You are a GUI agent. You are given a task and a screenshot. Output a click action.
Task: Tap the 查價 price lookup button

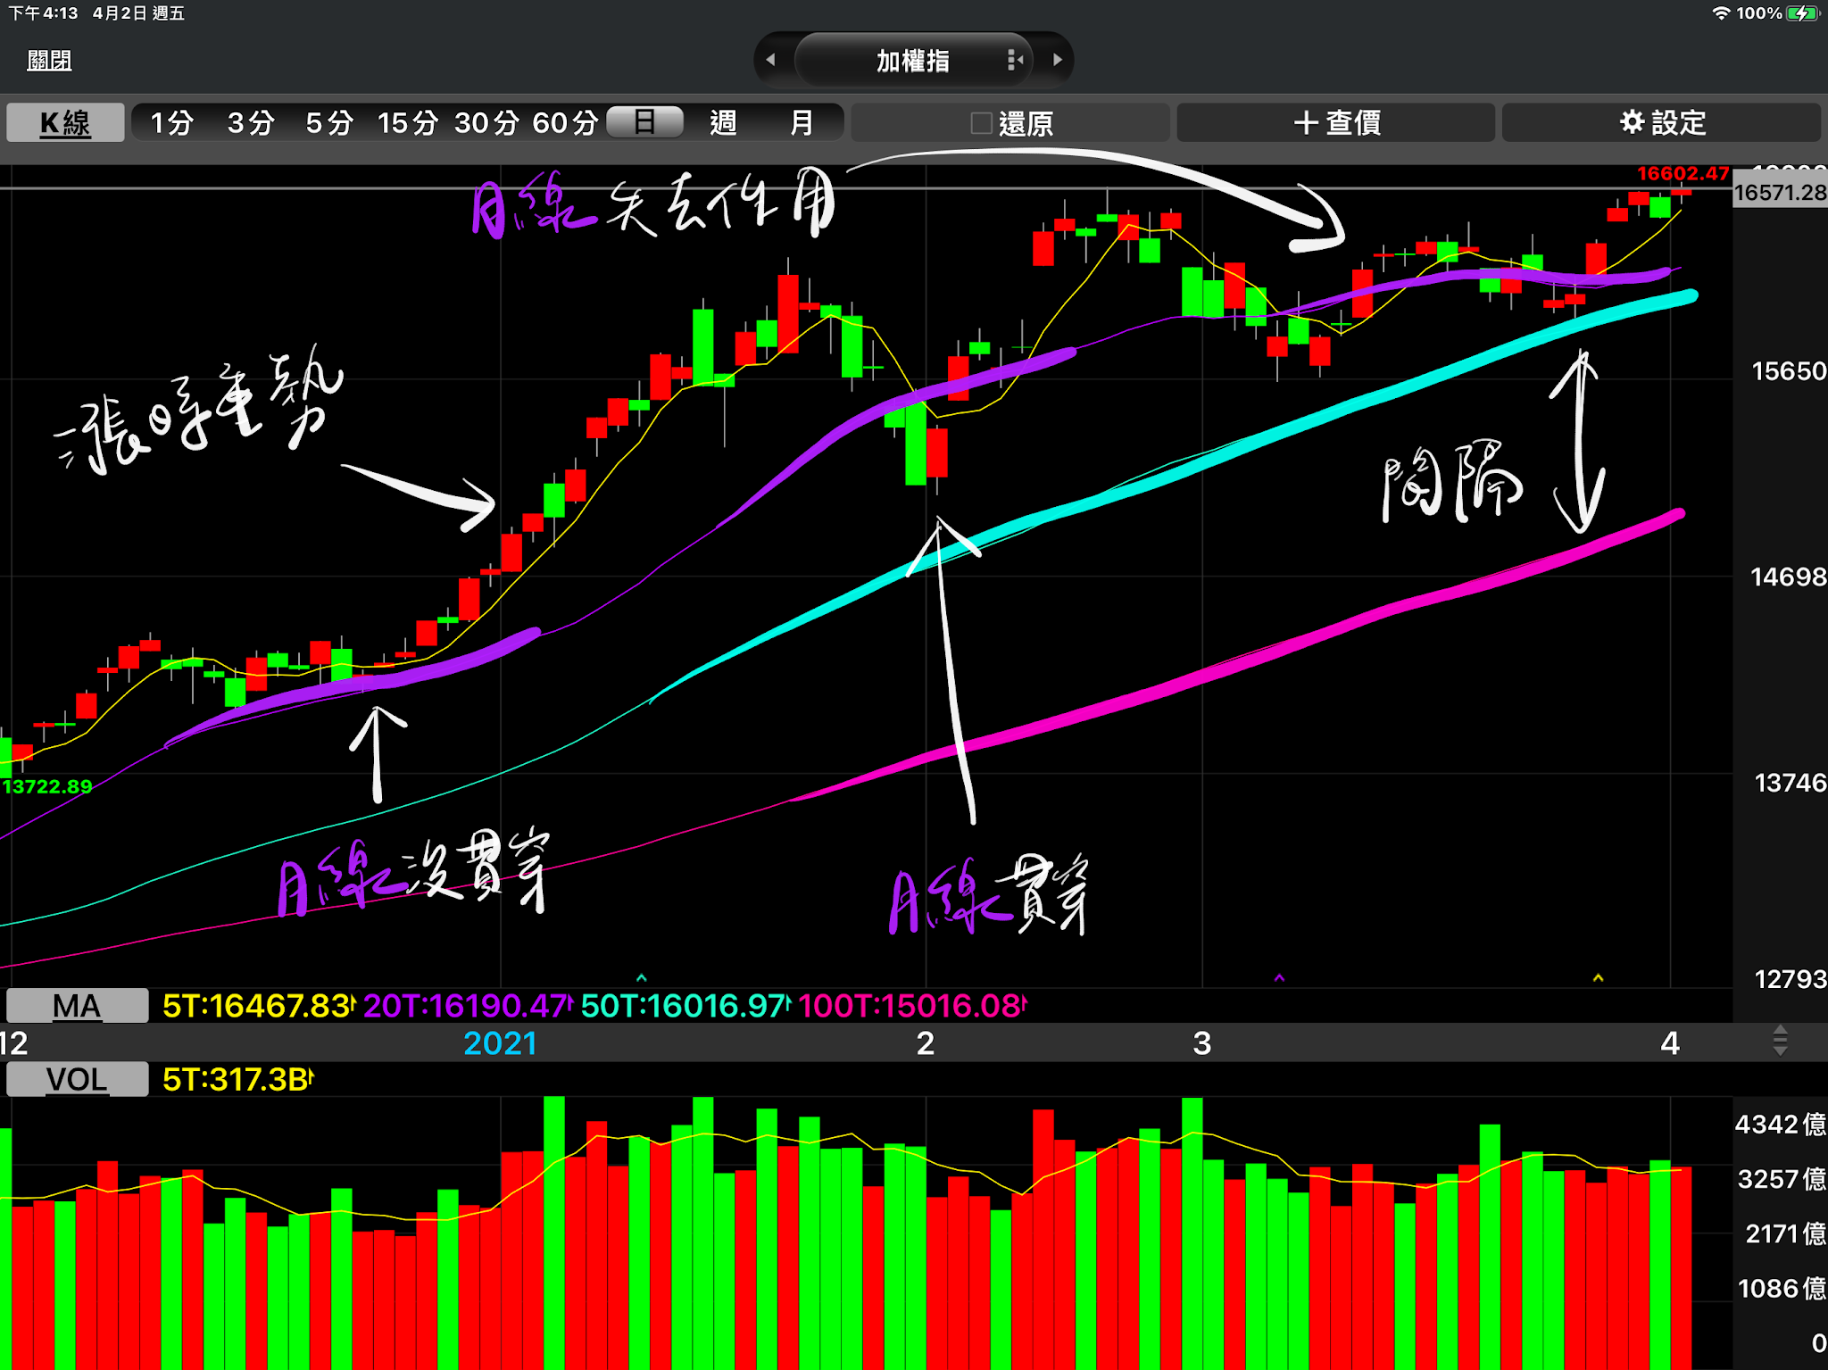pos(1336,122)
